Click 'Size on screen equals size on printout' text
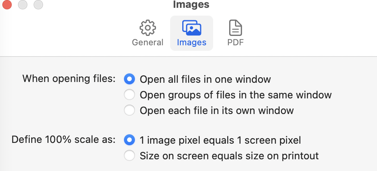This screenshot has width=377, height=171. [229, 156]
